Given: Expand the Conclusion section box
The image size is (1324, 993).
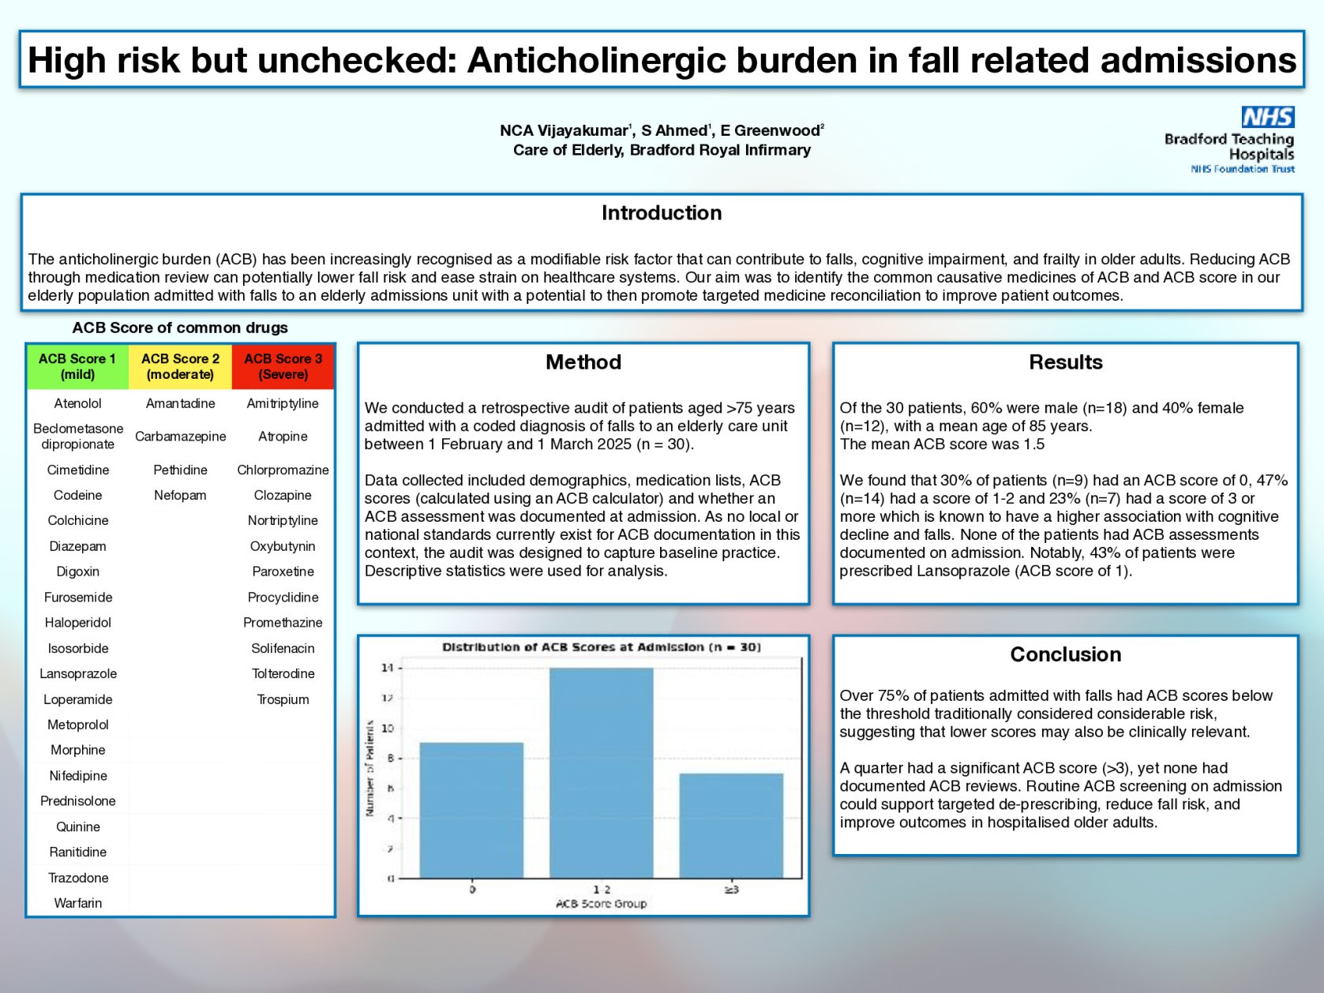Looking at the screenshot, I should point(1066,654).
